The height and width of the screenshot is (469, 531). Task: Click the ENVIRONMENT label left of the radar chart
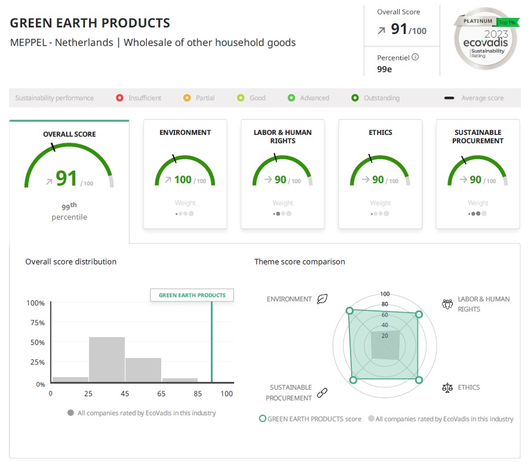point(289,299)
